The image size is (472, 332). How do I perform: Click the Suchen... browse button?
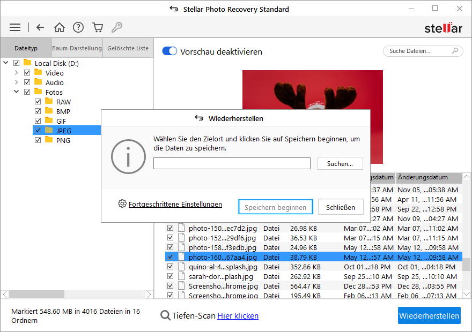pyautogui.click(x=340, y=163)
